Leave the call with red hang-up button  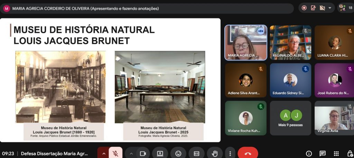(248, 154)
